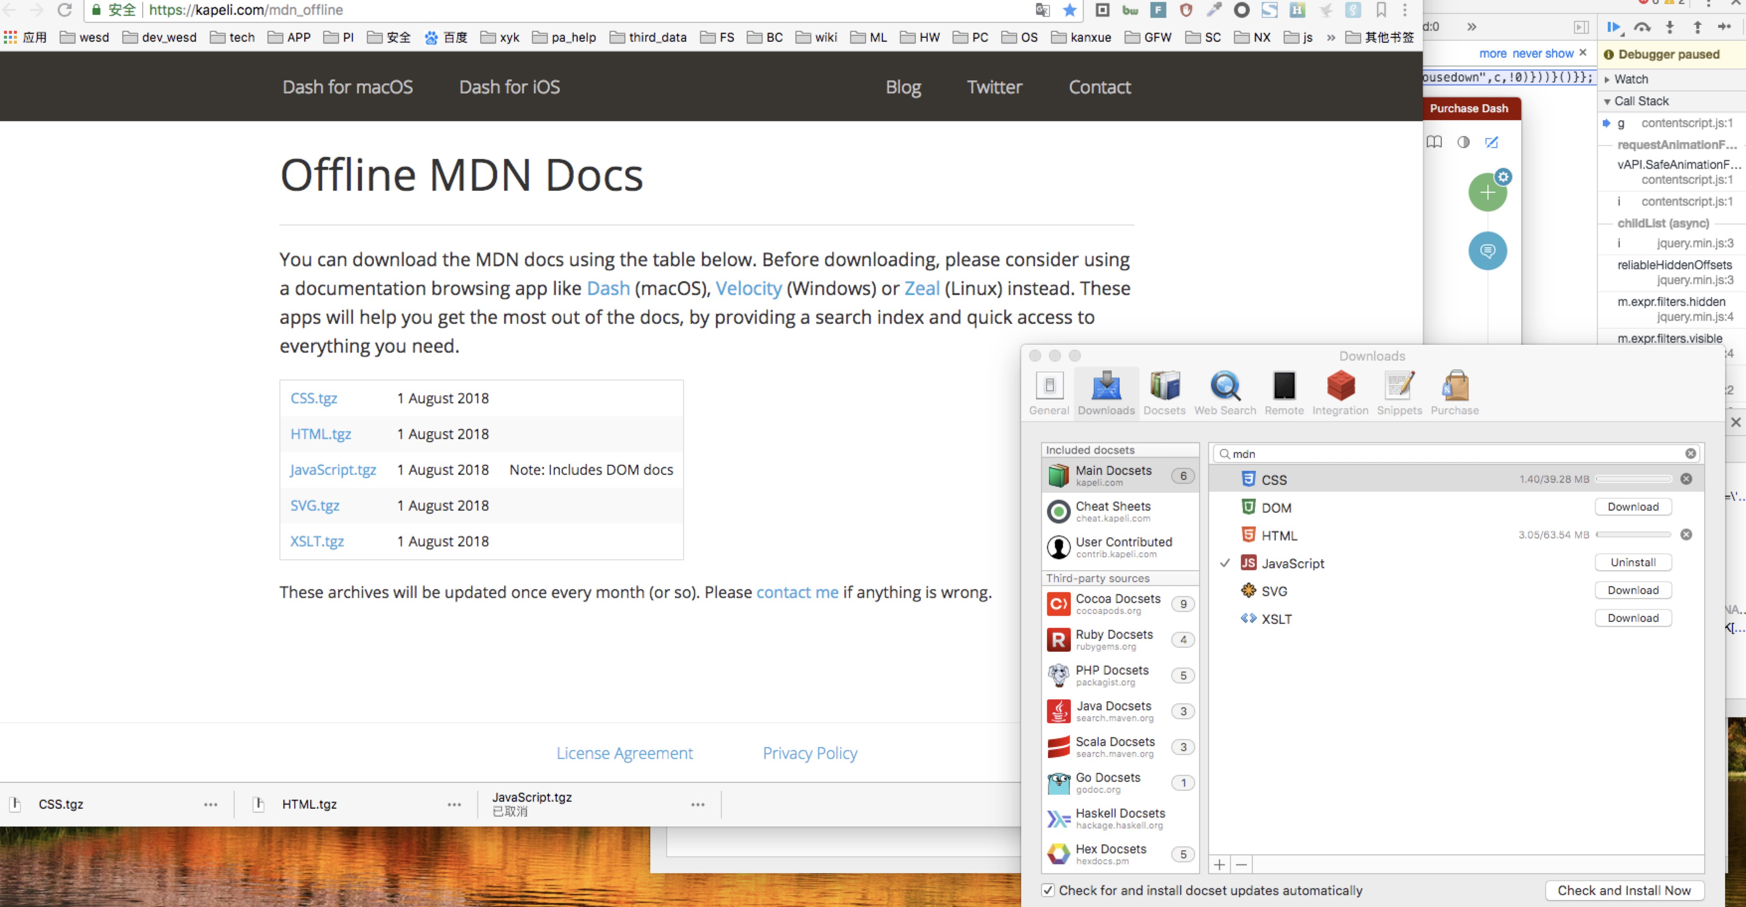Click CSS download progress bar
The height and width of the screenshot is (907, 1746).
click(x=1634, y=479)
